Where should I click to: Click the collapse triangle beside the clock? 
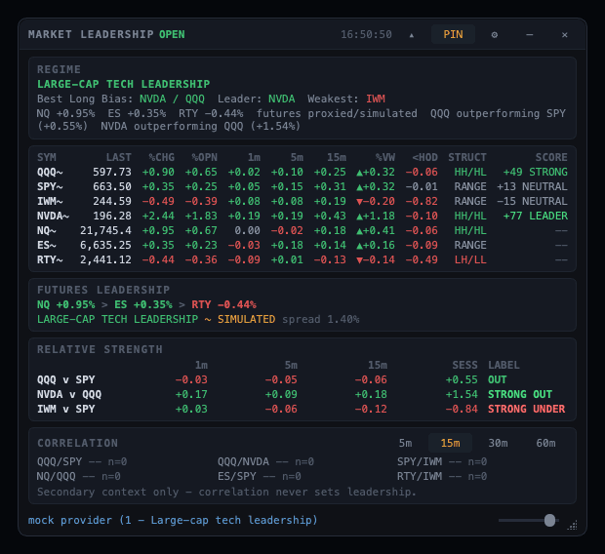coord(412,35)
